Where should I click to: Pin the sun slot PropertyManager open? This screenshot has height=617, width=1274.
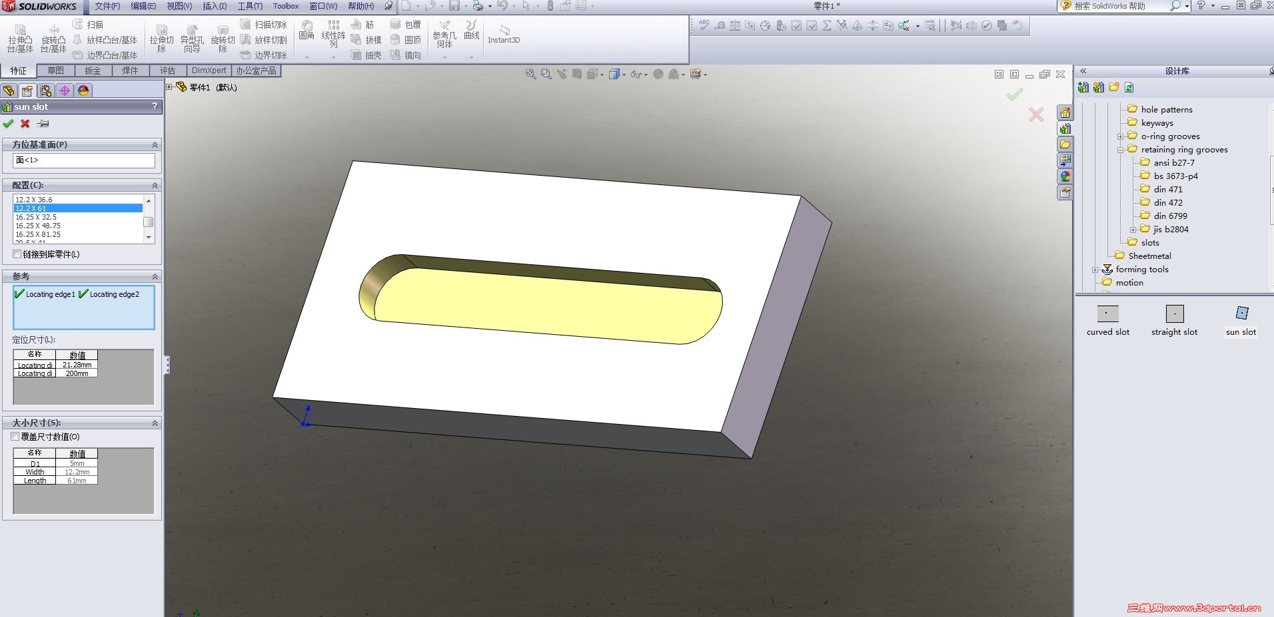coord(43,123)
